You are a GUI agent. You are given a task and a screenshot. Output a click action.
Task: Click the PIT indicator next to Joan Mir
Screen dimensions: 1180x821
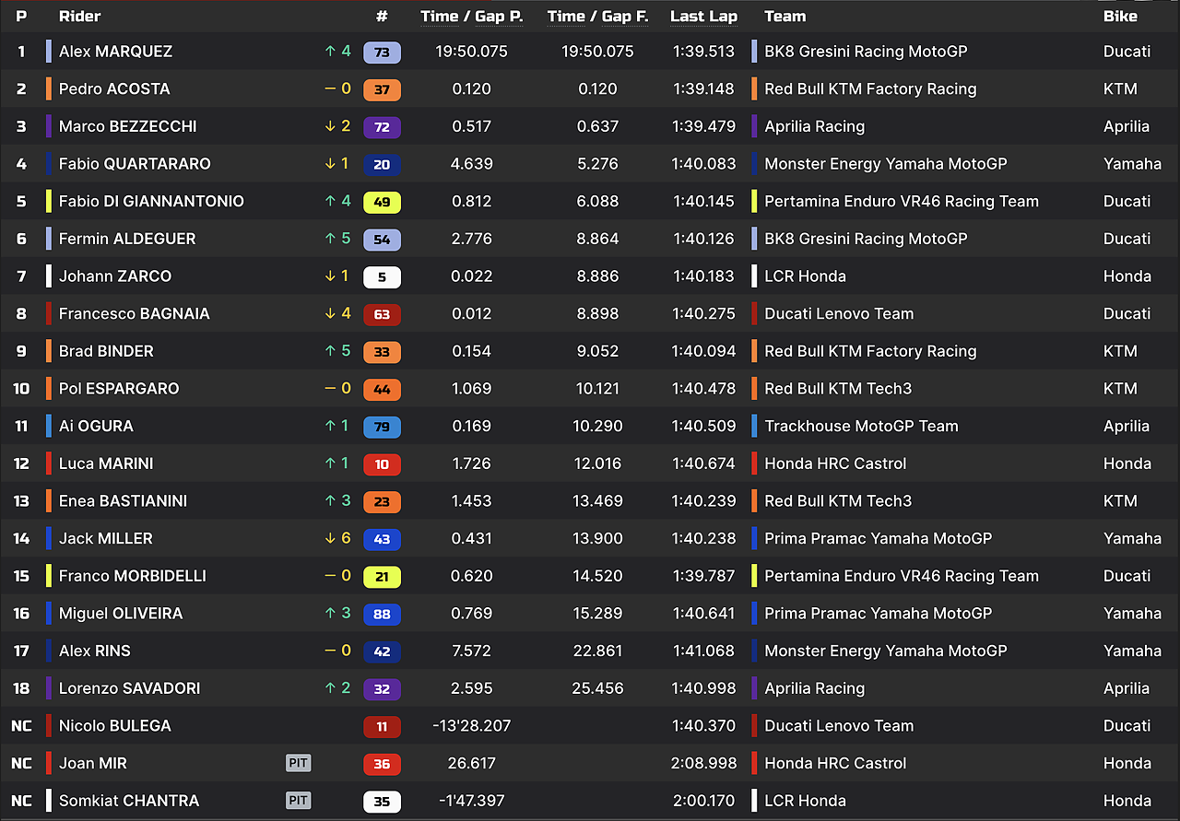pos(298,763)
